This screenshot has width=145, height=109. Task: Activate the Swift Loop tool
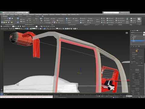(x=60, y=18)
